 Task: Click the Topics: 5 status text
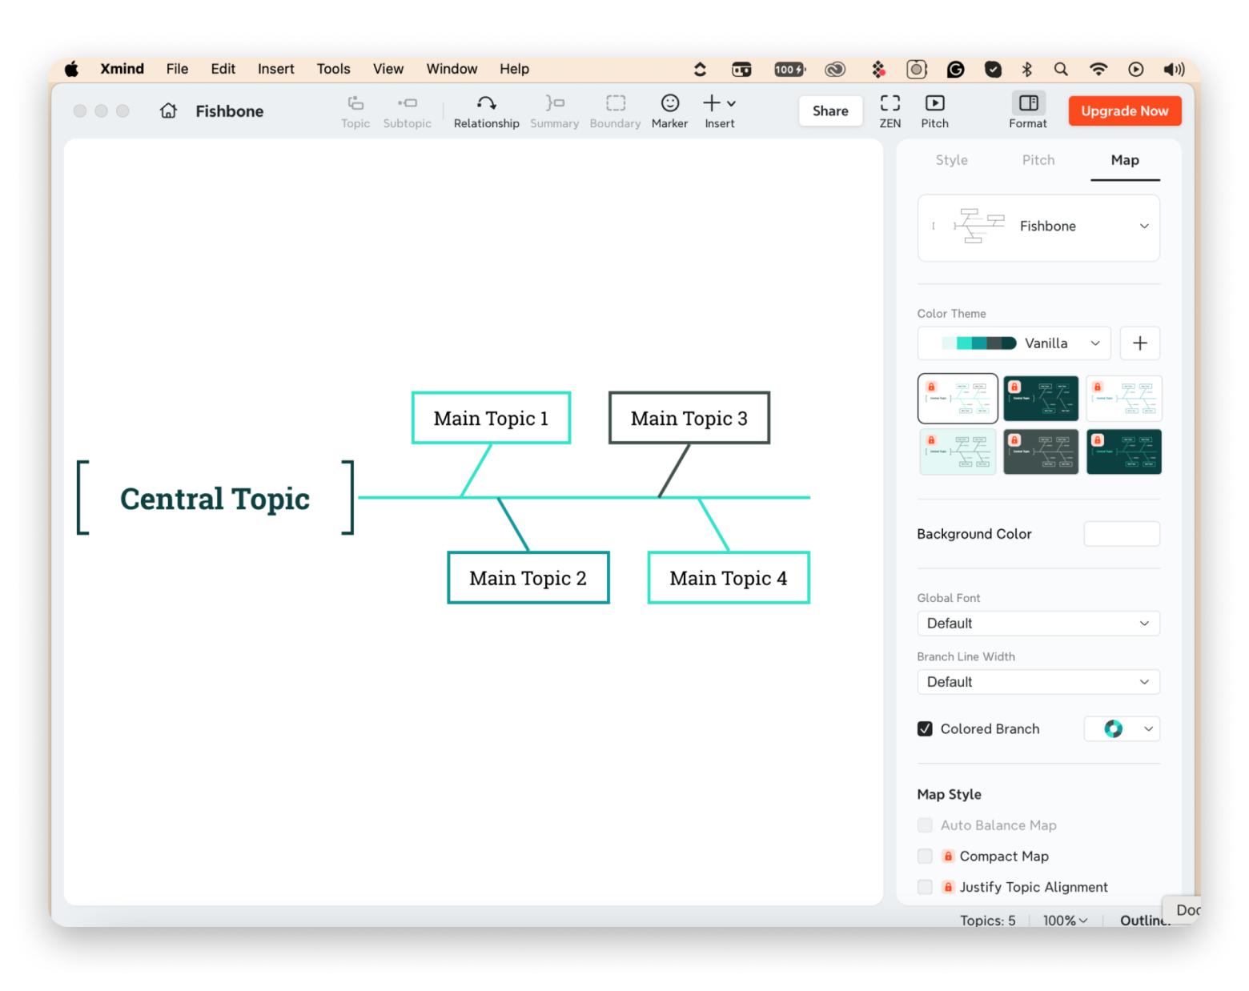[987, 920]
